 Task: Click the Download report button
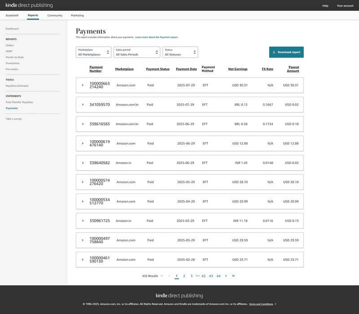pos(286,52)
